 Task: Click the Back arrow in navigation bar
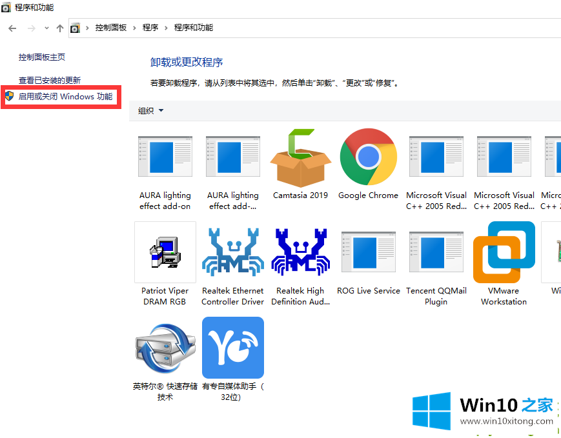(12, 28)
